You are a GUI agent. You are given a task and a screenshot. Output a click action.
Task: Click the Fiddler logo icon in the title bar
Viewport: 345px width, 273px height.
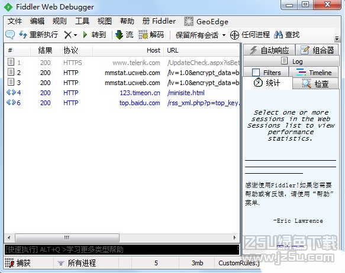8,7
